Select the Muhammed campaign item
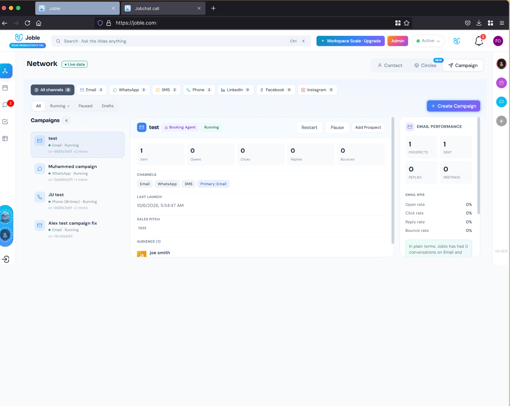This screenshot has height=406, width=510. tap(78, 173)
